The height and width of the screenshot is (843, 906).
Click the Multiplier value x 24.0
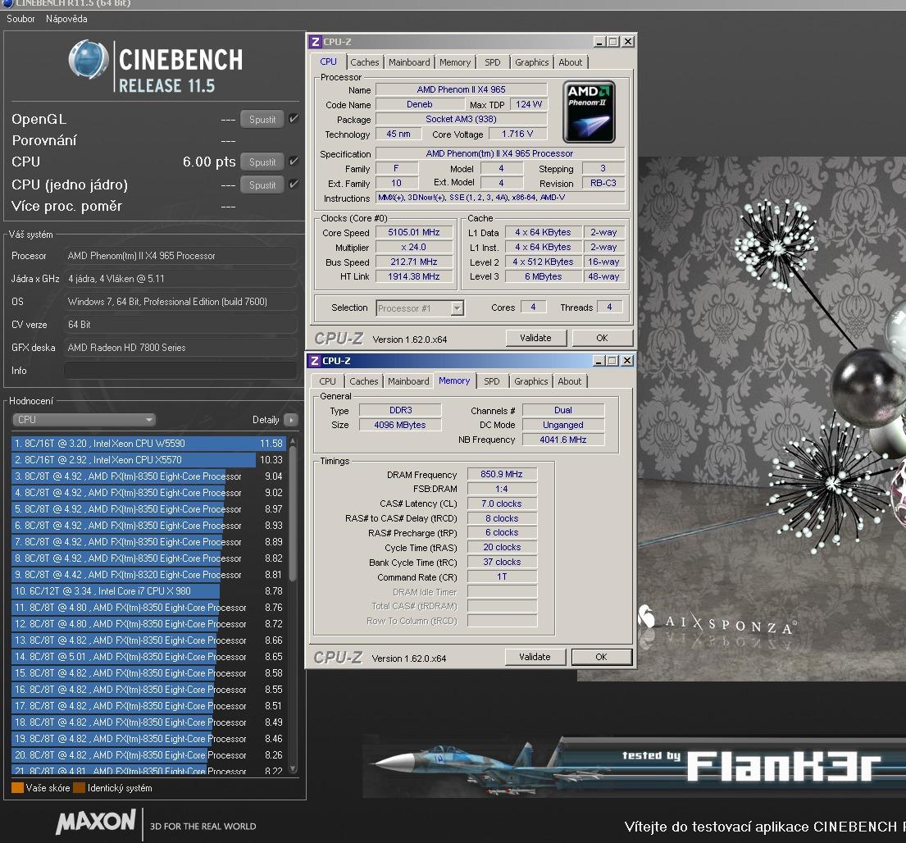coord(414,247)
